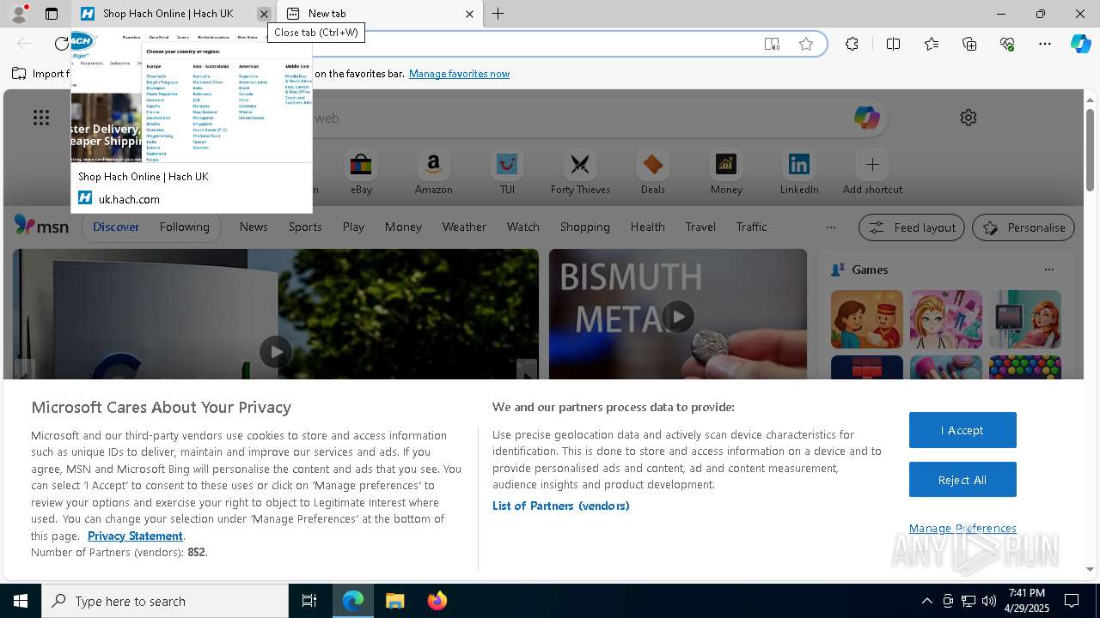Open the Microsoft apps grid launcher

point(41,118)
